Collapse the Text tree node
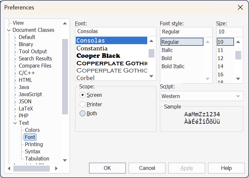The height and width of the screenshot is (178, 249). pyautogui.click(x=15, y=123)
